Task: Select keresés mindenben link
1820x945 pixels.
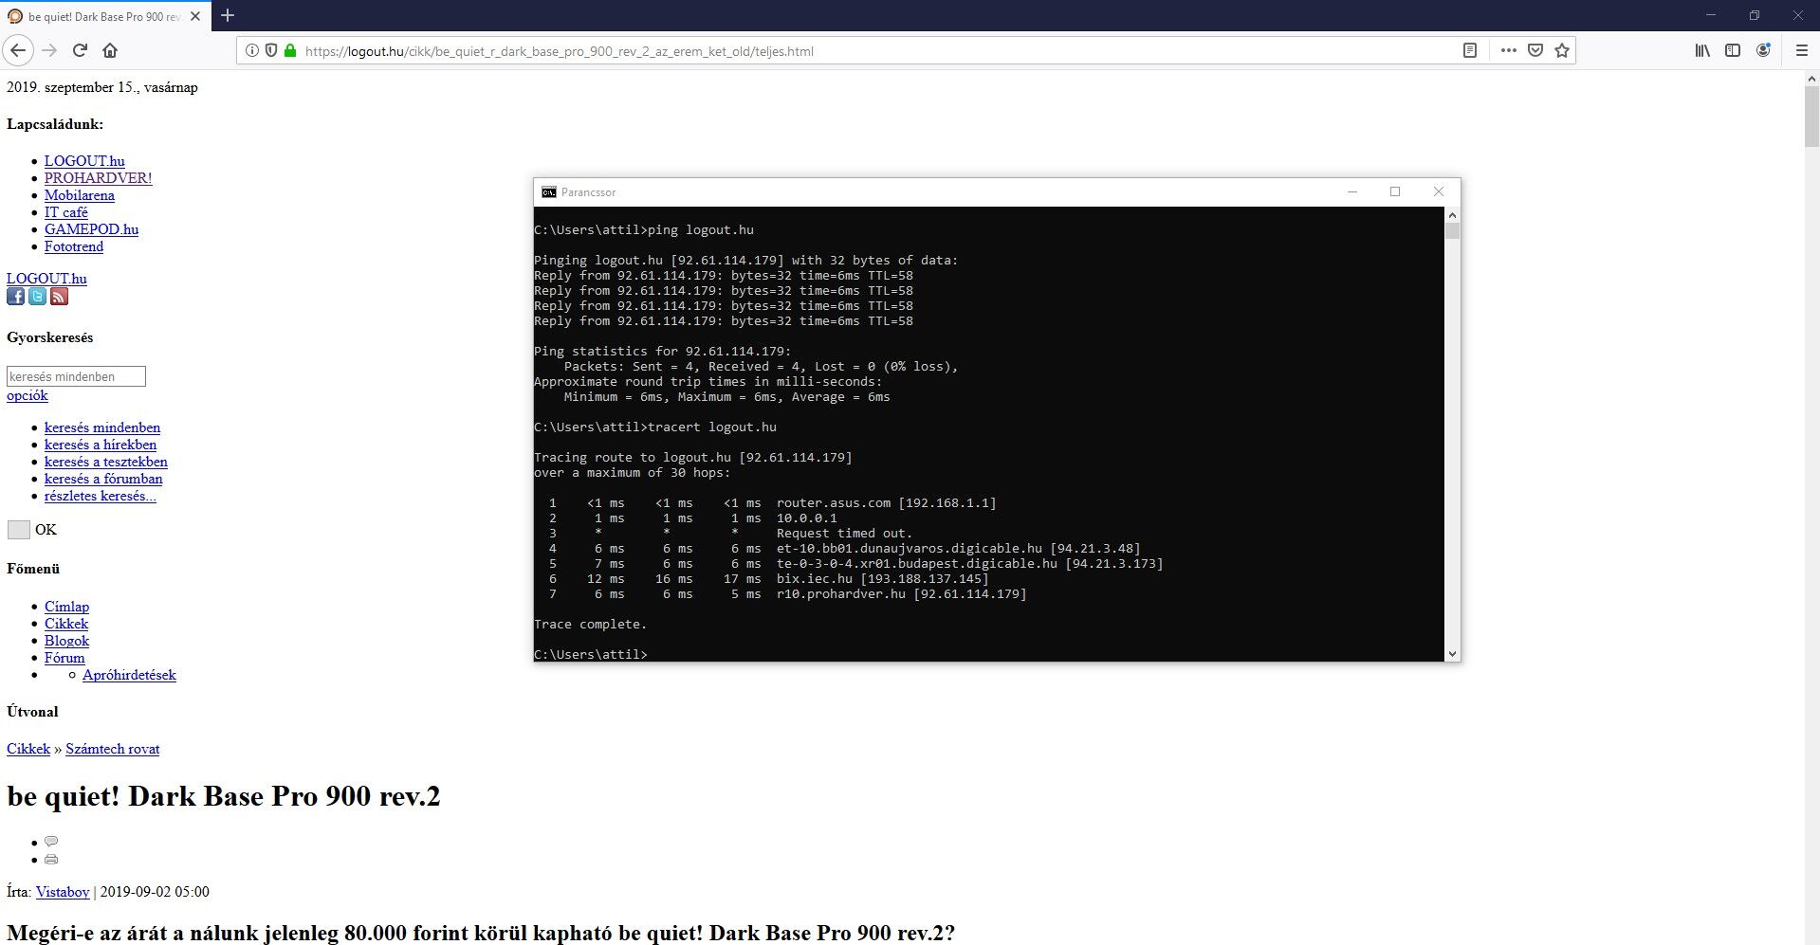Action: (x=102, y=427)
